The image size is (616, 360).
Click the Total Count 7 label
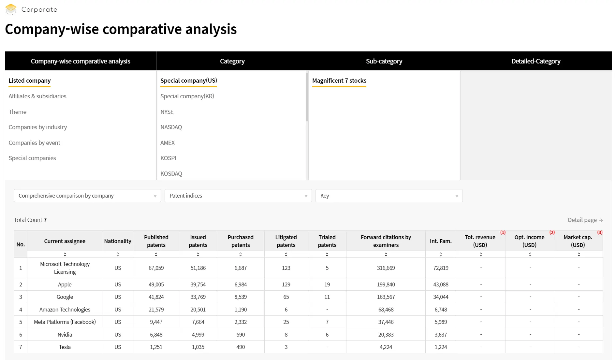tap(30, 220)
